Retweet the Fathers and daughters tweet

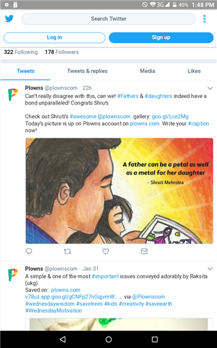click(x=67, y=251)
